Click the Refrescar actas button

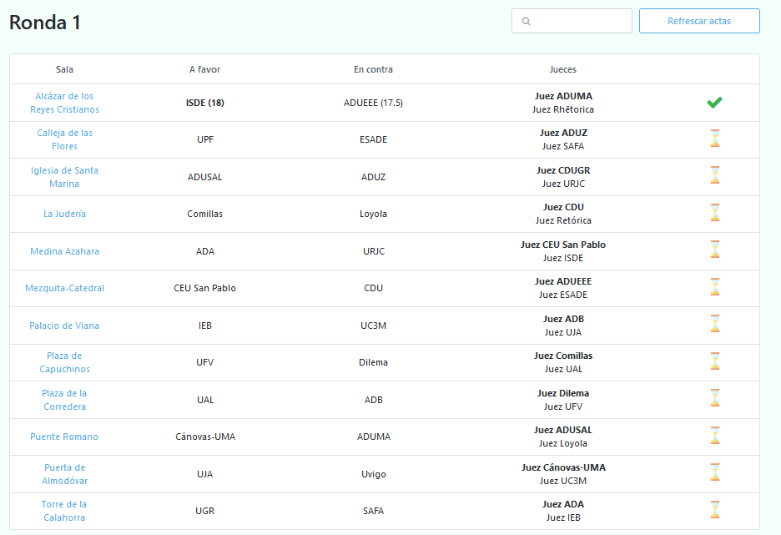pyautogui.click(x=699, y=21)
